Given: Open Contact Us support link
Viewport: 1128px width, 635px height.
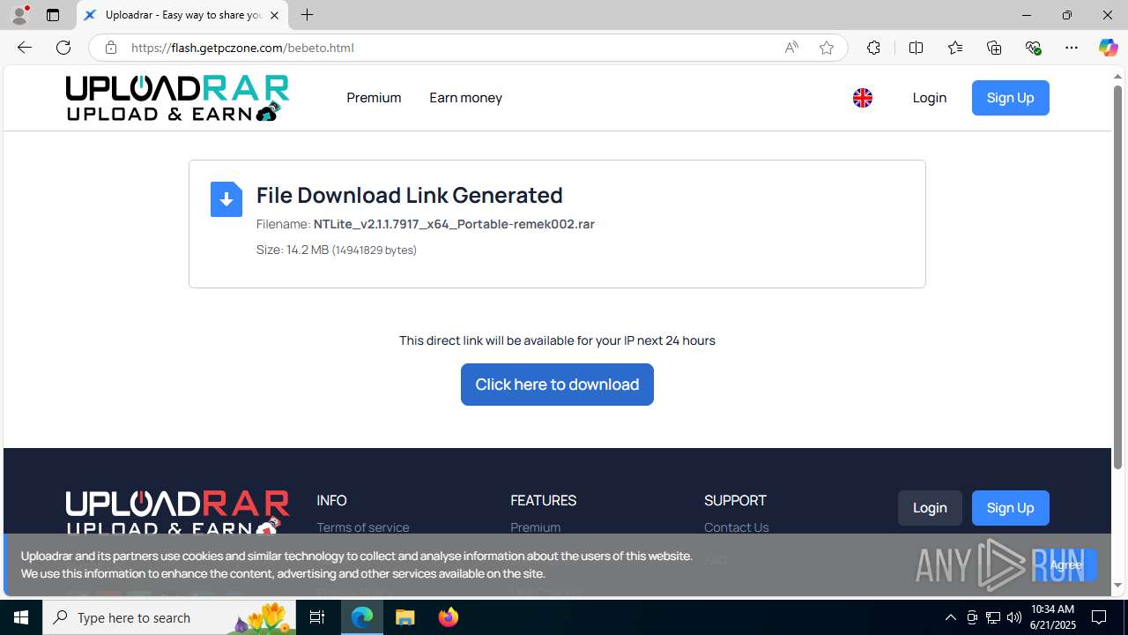Looking at the screenshot, I should 736,527.
